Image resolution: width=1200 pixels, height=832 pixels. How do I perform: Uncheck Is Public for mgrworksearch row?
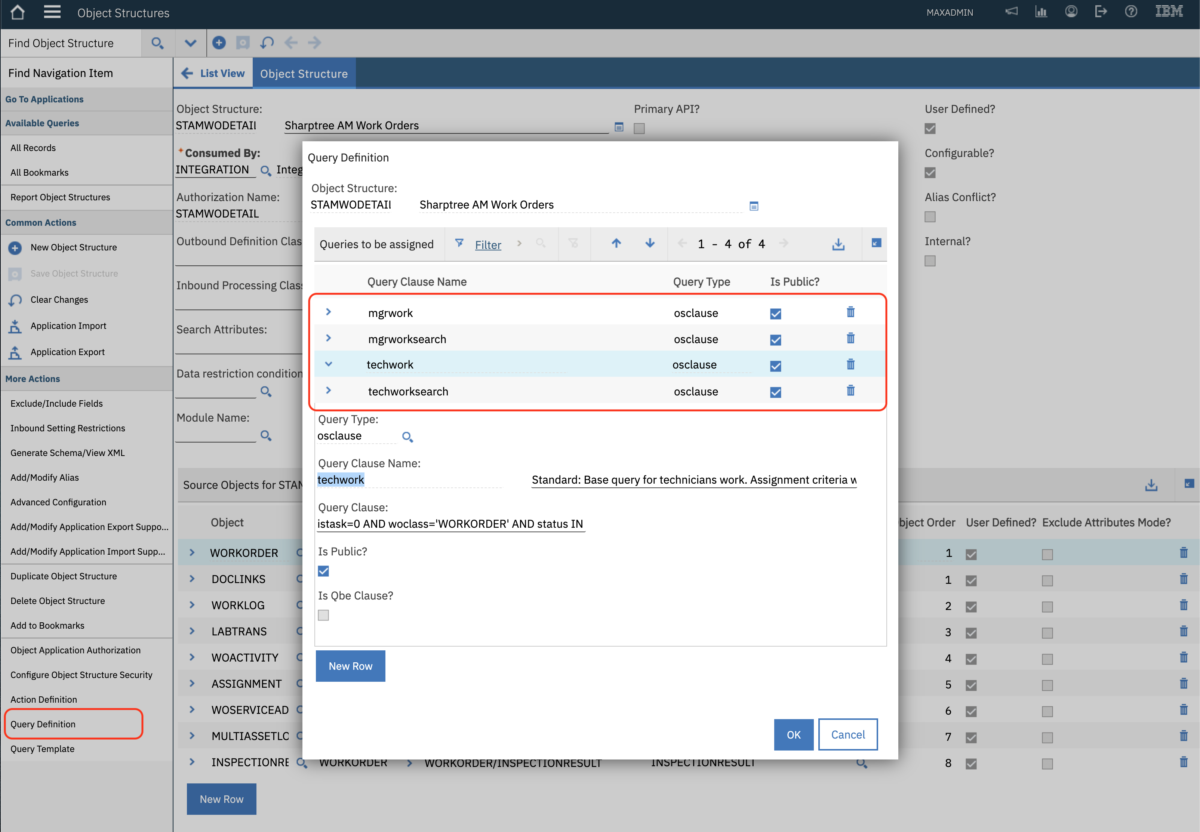(x=775, y=340)
